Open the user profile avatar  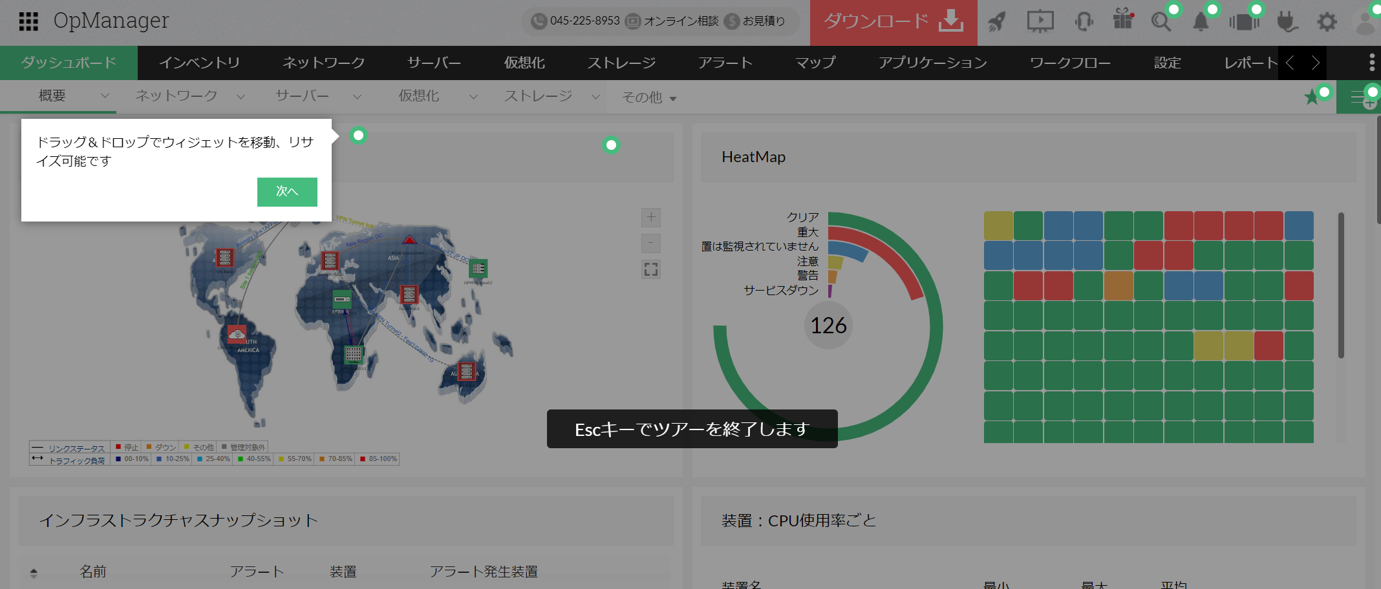[1365, 23]
